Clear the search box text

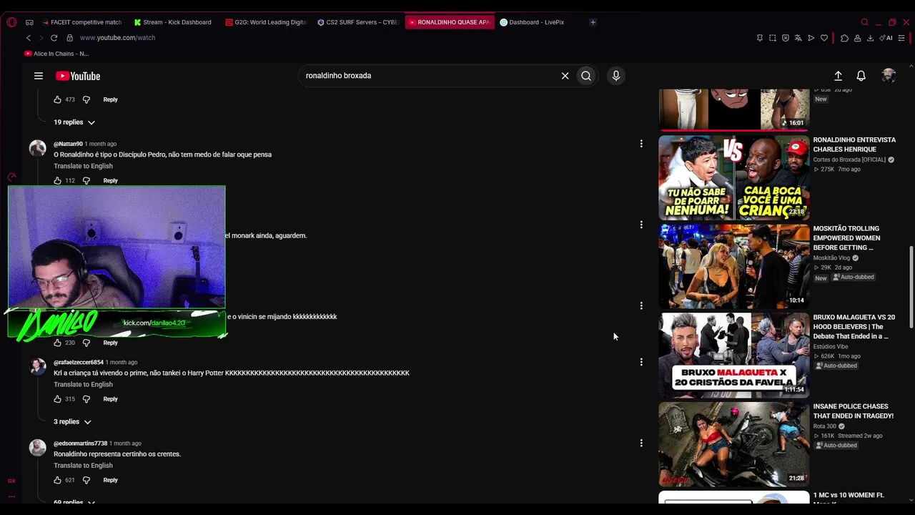click(x=565, y=76)
